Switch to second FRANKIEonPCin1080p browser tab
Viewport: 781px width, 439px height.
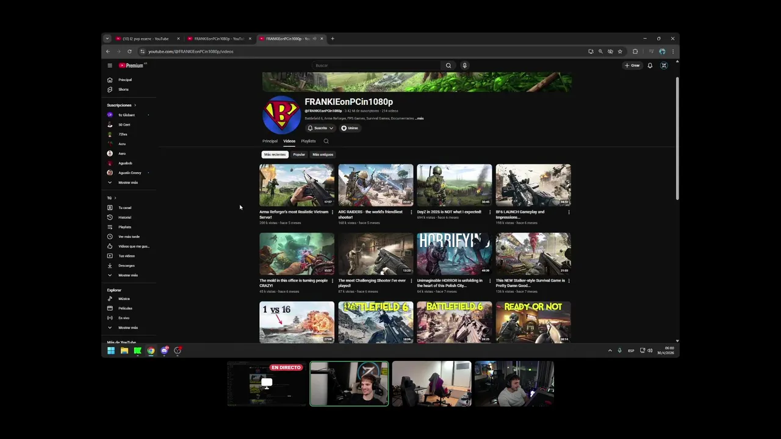click(220, 38)
